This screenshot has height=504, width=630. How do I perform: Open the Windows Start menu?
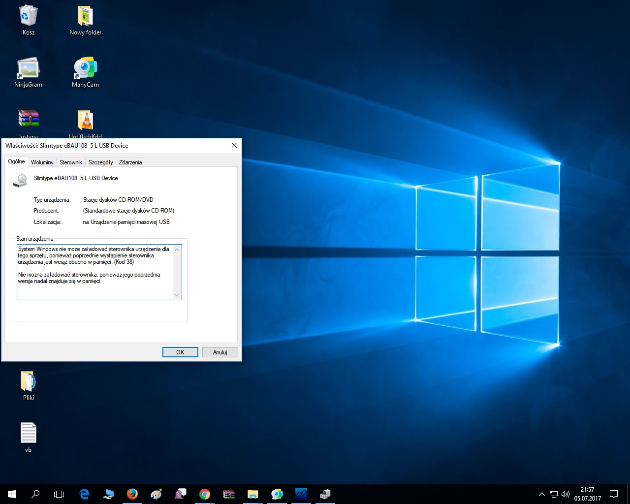point(12,494)
